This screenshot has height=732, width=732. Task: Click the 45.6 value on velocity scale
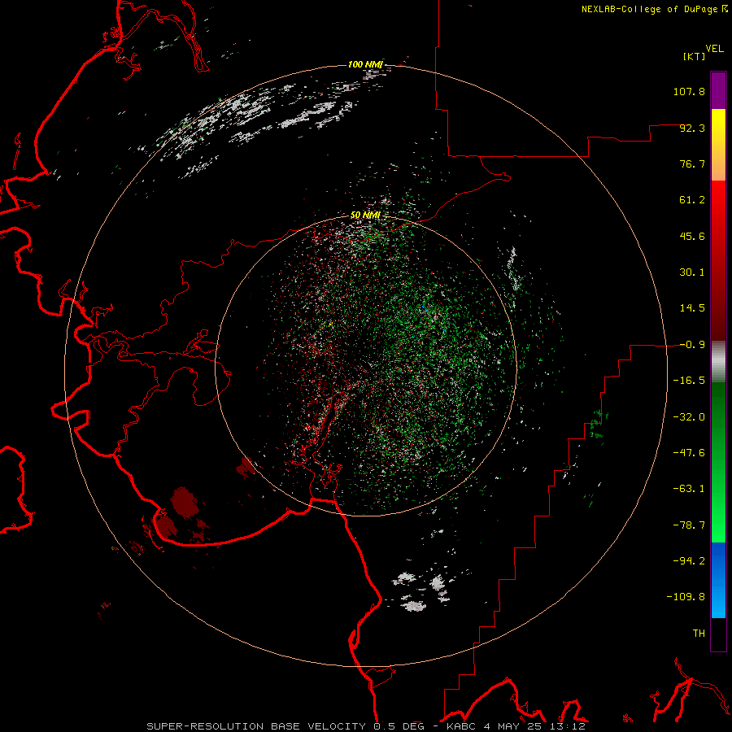pos(692,236)
